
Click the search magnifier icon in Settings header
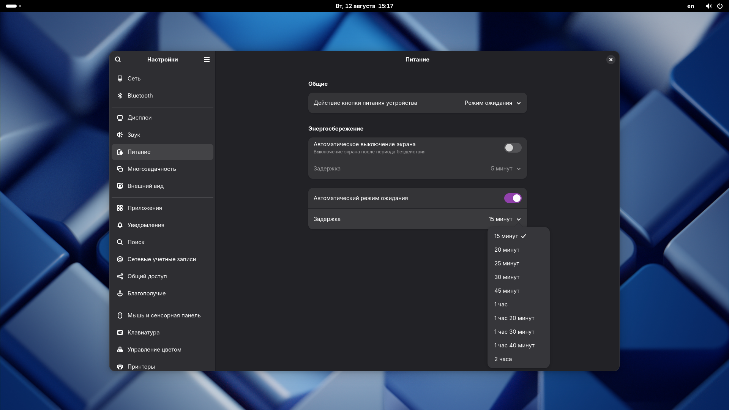click(118, 60)
